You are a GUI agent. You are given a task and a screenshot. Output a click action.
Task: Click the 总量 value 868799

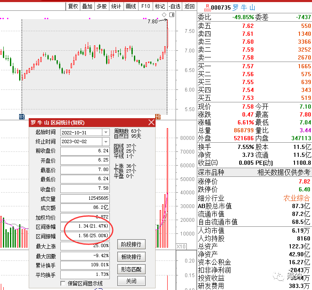(x=244, y=130)
